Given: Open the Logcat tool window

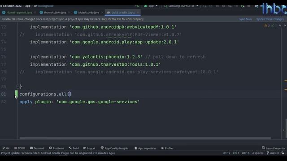Looking at the screenshot, I should (89, 148).
